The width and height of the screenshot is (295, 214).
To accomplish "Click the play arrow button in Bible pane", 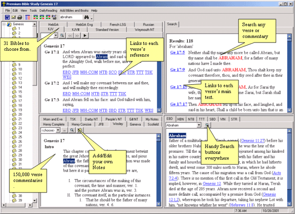I will [86, 36].
